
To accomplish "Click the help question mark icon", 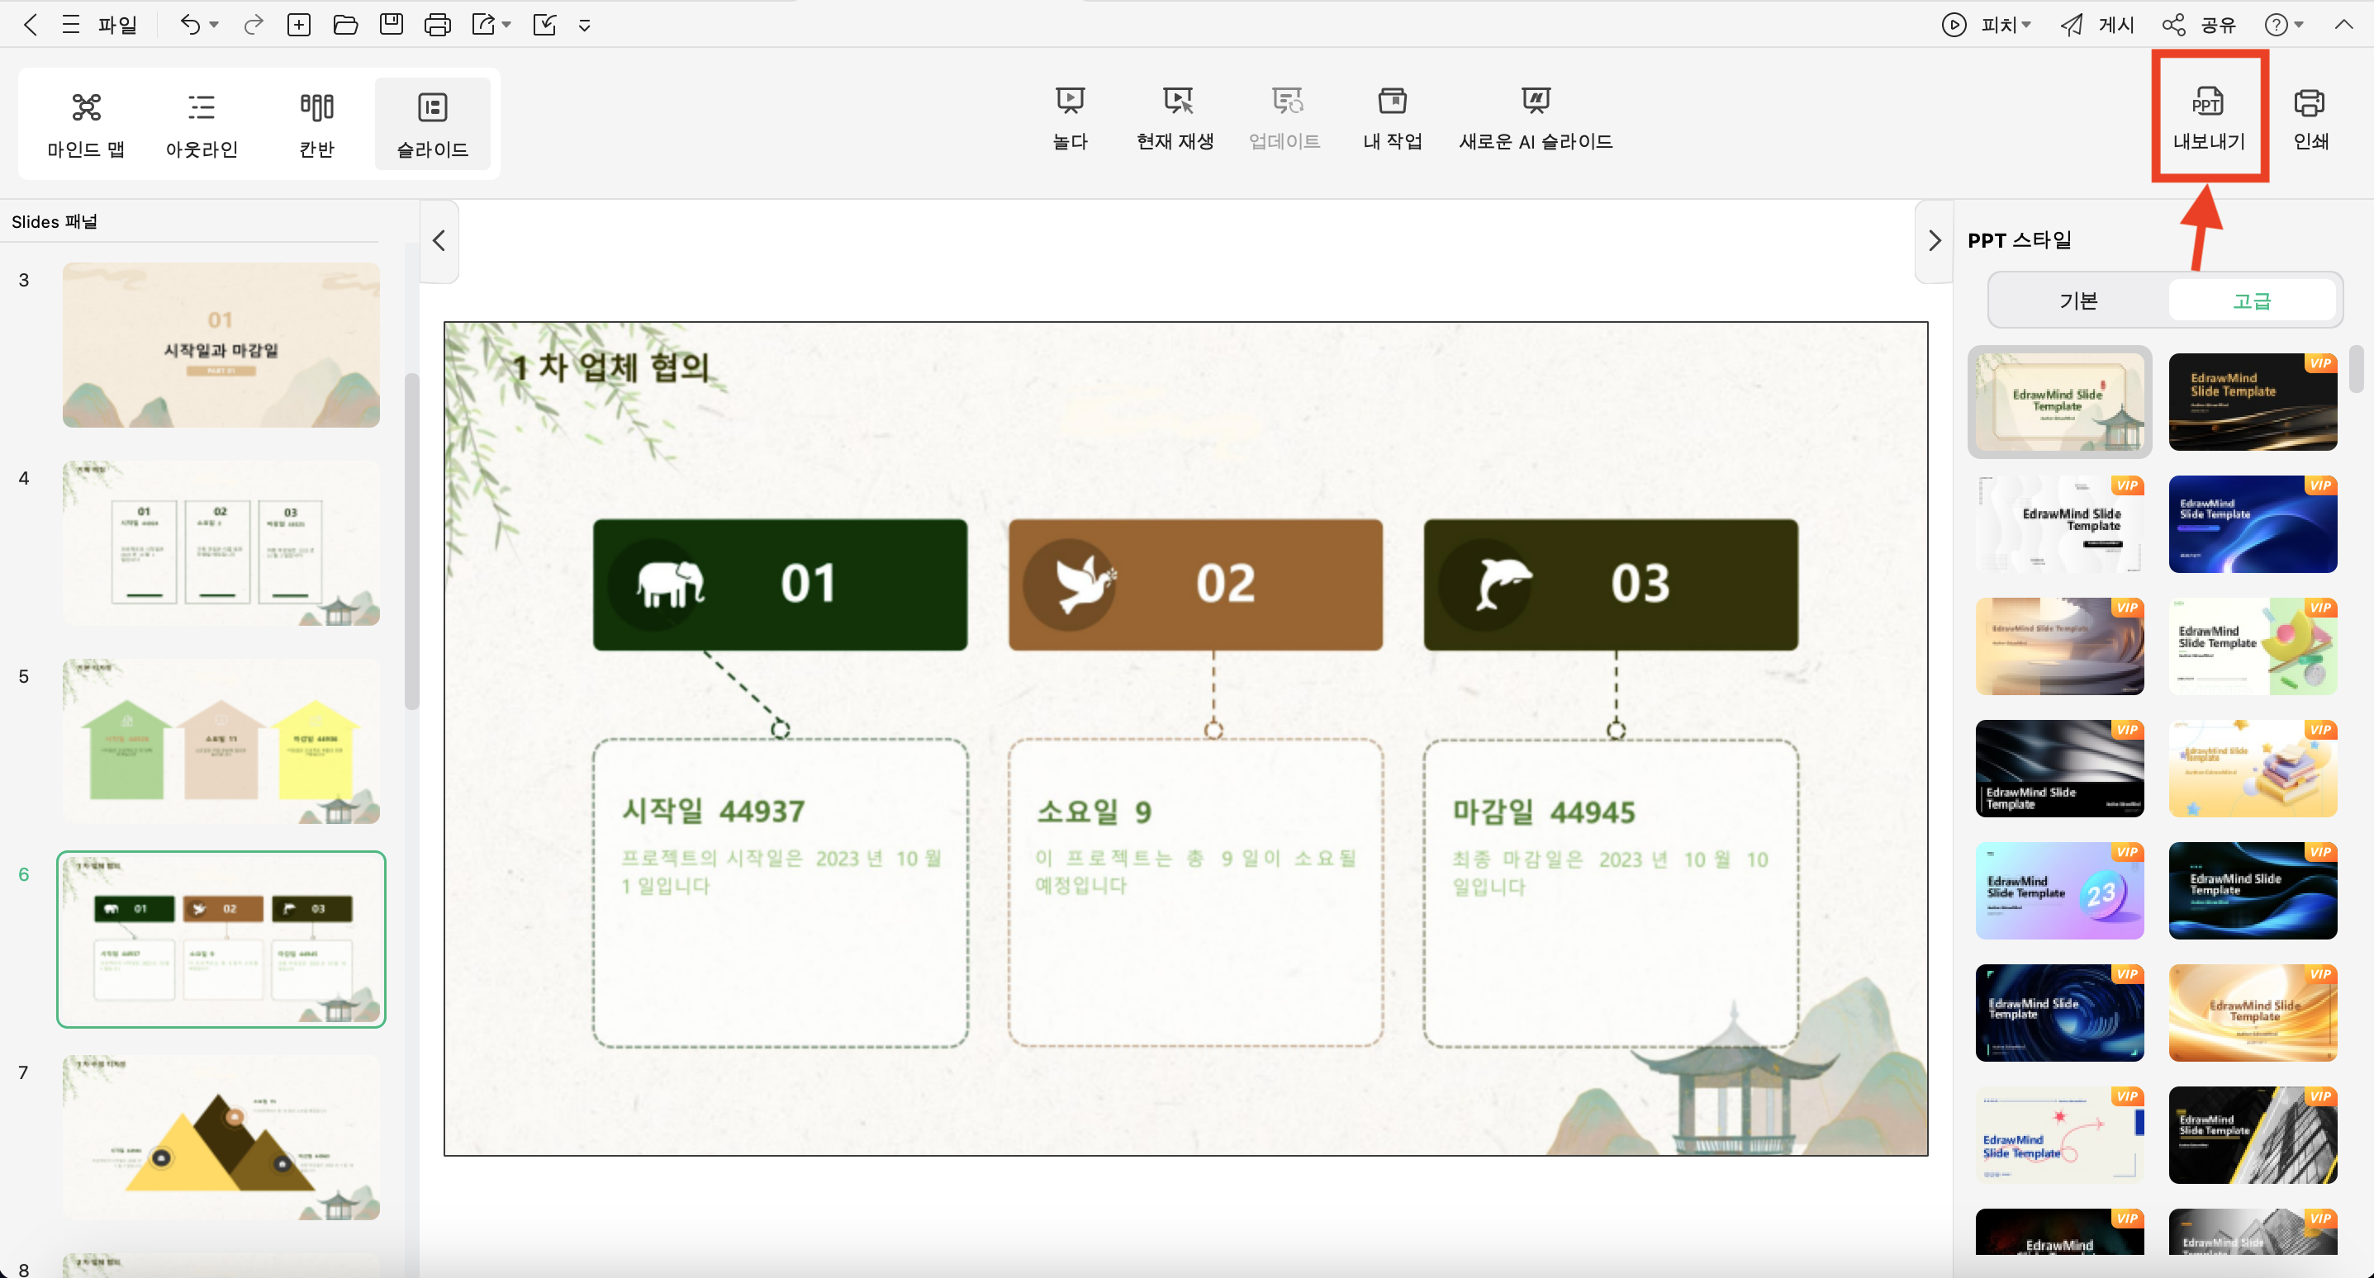I will (x=2277, y=25).
